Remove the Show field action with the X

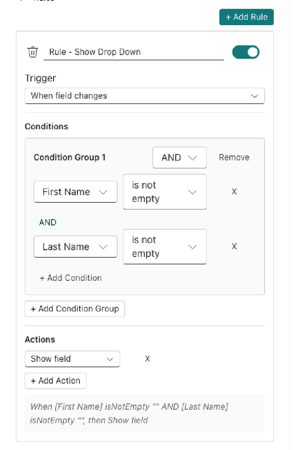tap(147, 359)
